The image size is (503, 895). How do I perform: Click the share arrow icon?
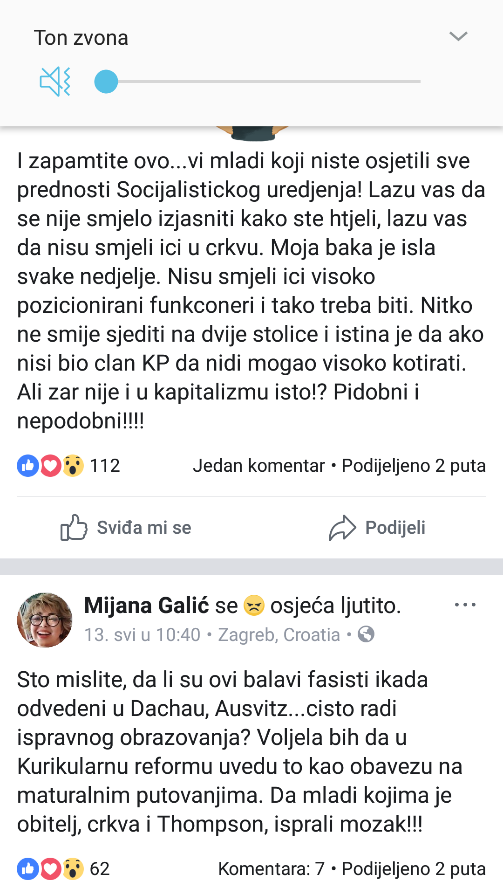(342, 528)
